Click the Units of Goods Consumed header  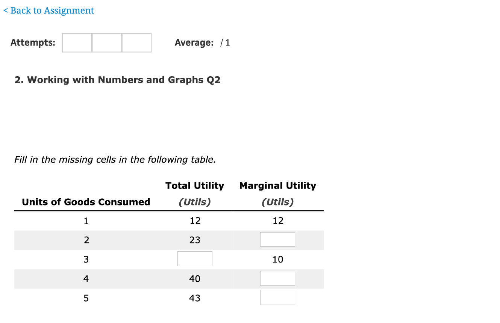pyautogui.click(x=86, y=202)
